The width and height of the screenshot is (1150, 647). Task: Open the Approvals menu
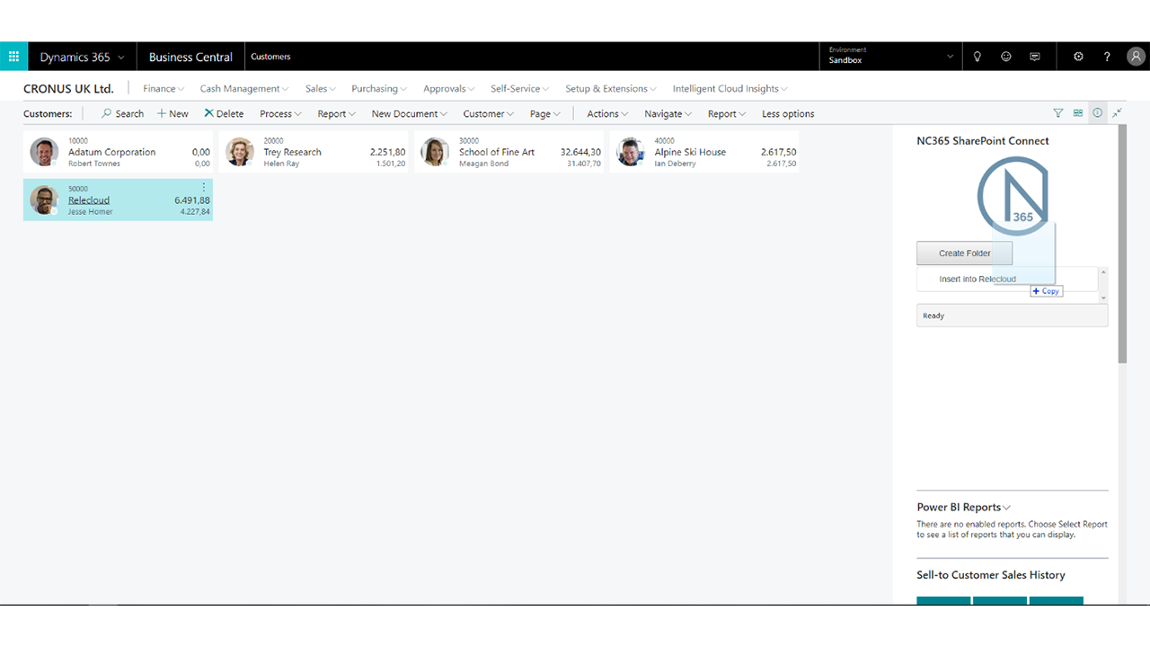449,89
